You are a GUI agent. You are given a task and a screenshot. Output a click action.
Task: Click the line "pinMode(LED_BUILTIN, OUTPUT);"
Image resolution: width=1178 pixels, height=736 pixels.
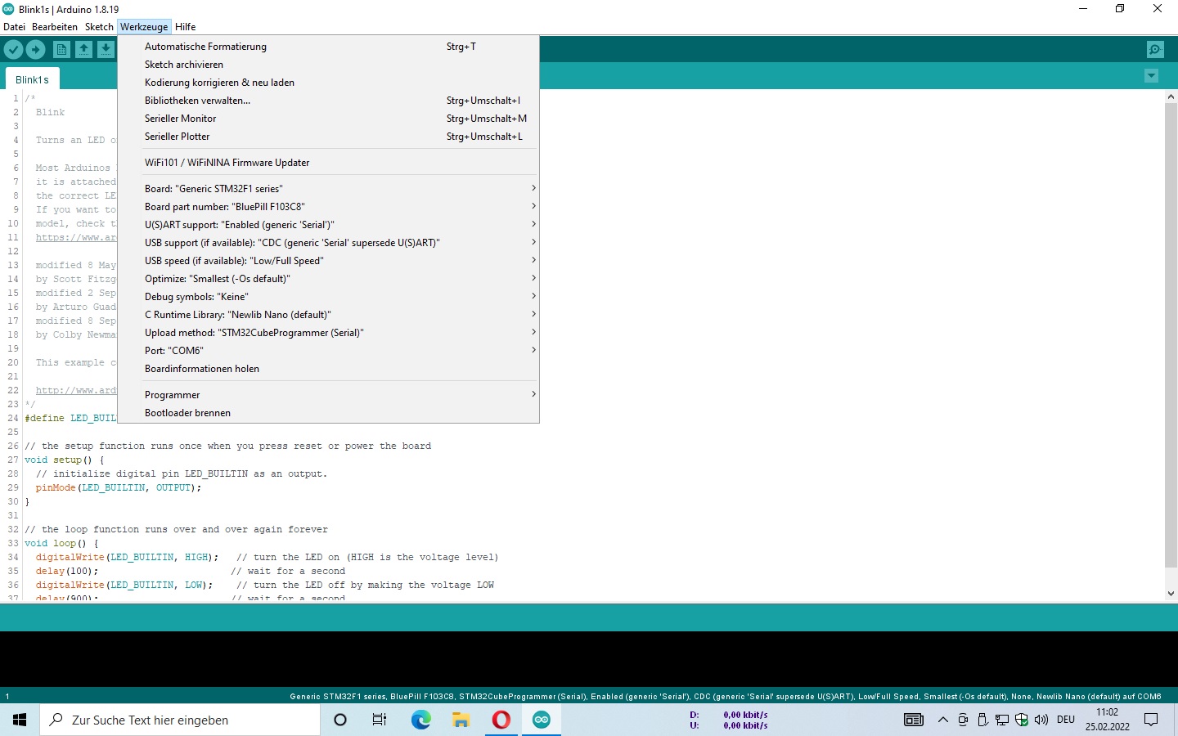[x=118, y=487]
